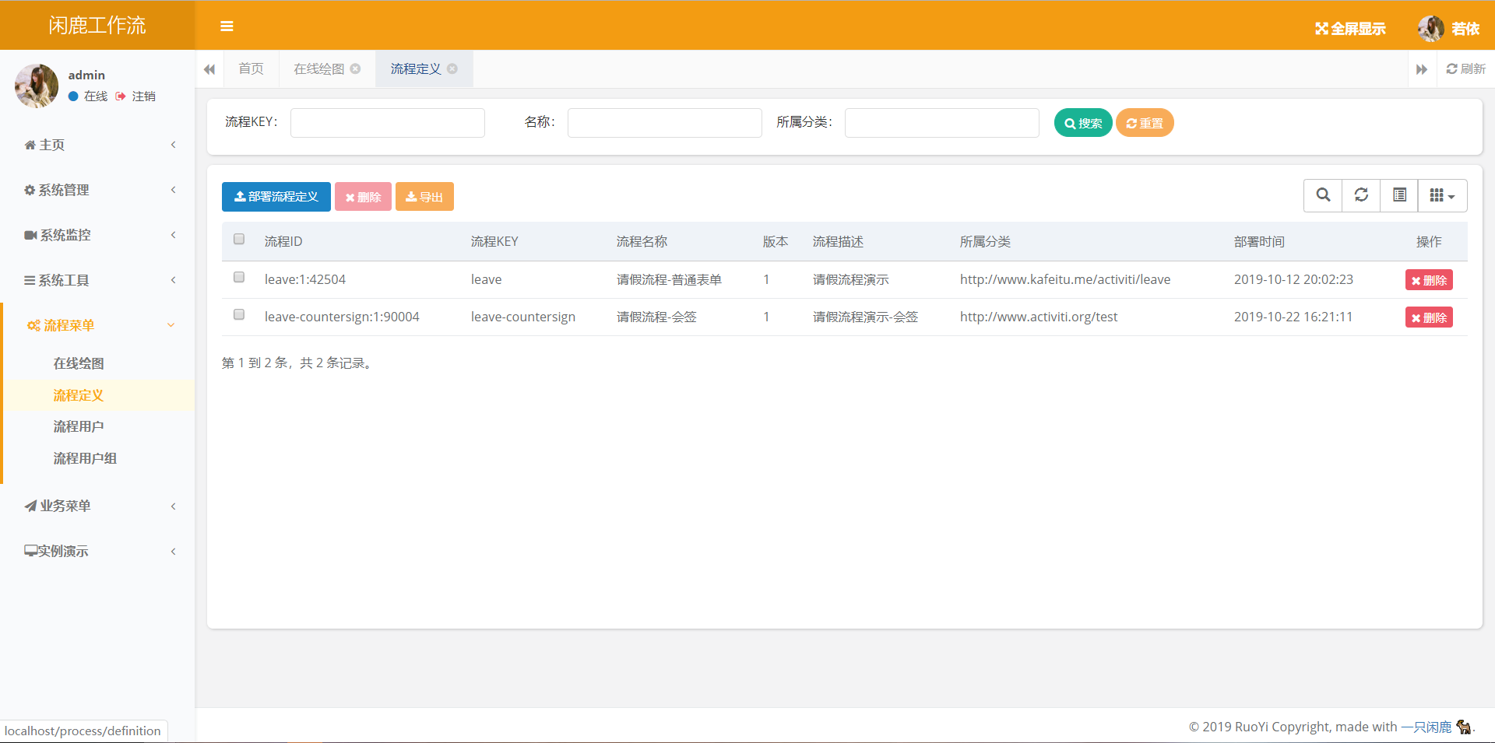This screenshot has height=743, width=1495.
Task: Close the 流程定义 tab
Action: (452, 68)
